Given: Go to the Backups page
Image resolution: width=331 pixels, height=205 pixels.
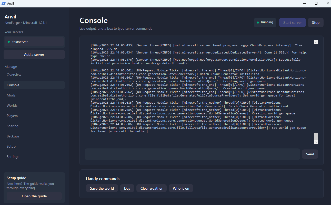Looking at the screenshot, I should [x=34, y=136].
